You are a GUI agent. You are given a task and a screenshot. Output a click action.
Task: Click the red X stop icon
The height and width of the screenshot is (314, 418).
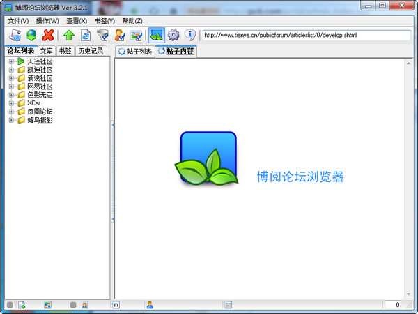point(49,35)
